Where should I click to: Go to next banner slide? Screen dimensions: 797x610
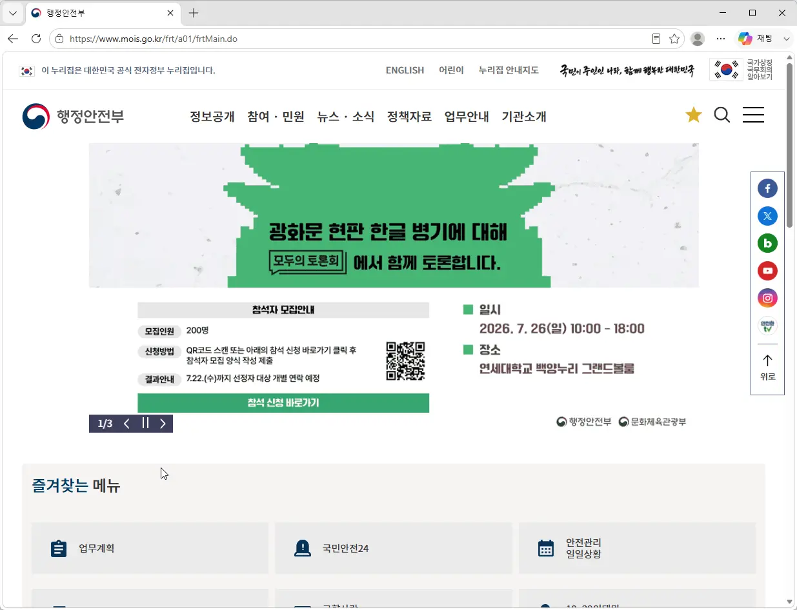pos(163,424)
